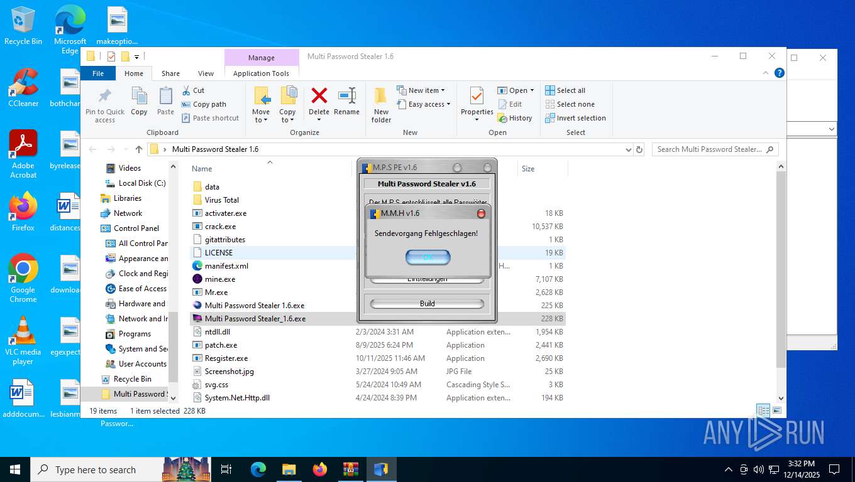Close the M.M.H v1.6 dialog with the red button
The image size is (855, 482).
[x=482, y=213]
